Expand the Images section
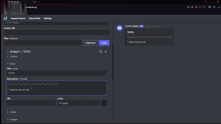This screenshot has width=221, height=124. (x=8, y=120)
